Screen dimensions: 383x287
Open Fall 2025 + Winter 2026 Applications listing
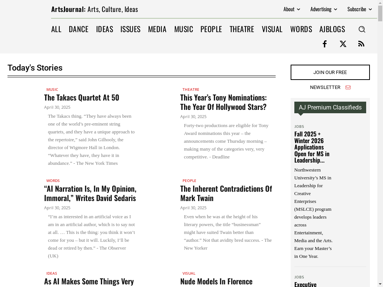(x=312, y=147)
